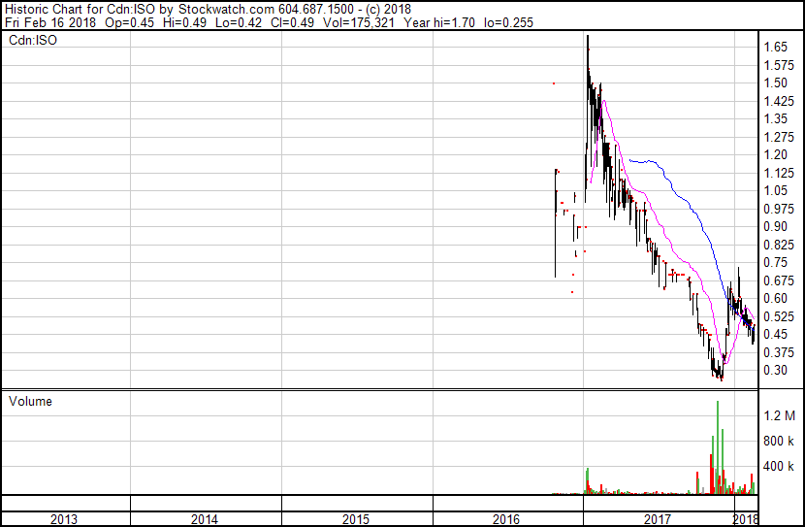The width and height of the screenshot is (805, 527).
Task: Click the 2016 year label on time axis
Action: pyautogui.click(x=506, y=519)
